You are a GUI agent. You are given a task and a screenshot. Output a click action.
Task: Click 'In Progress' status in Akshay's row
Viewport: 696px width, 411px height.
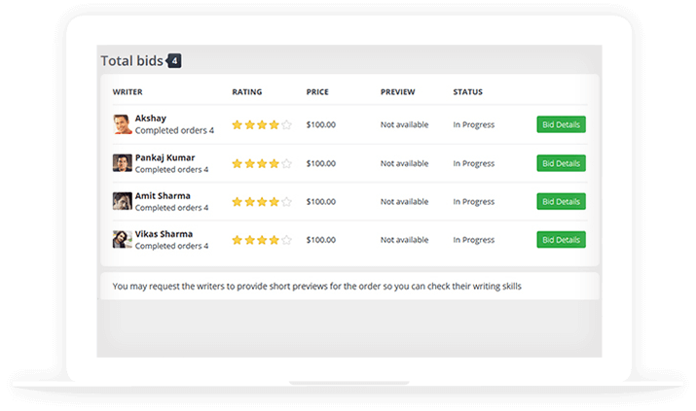pos(474,125)
